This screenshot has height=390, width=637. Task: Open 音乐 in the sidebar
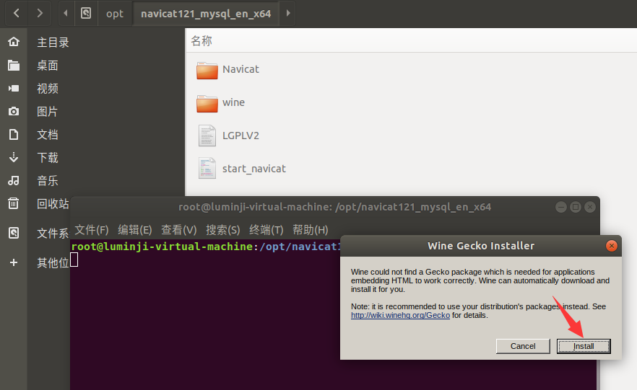(x=48, y=180)
